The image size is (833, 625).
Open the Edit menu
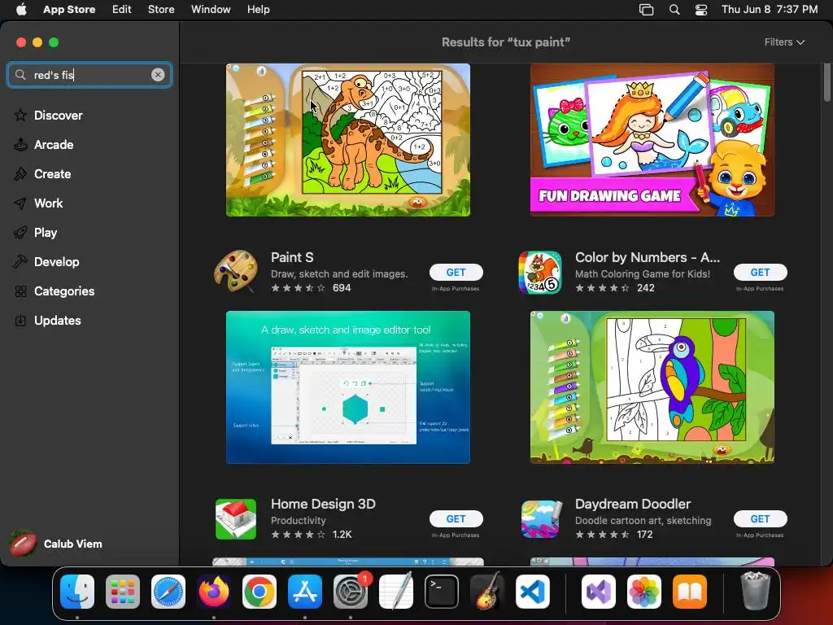pyautogui.click(x=122, y=10)
